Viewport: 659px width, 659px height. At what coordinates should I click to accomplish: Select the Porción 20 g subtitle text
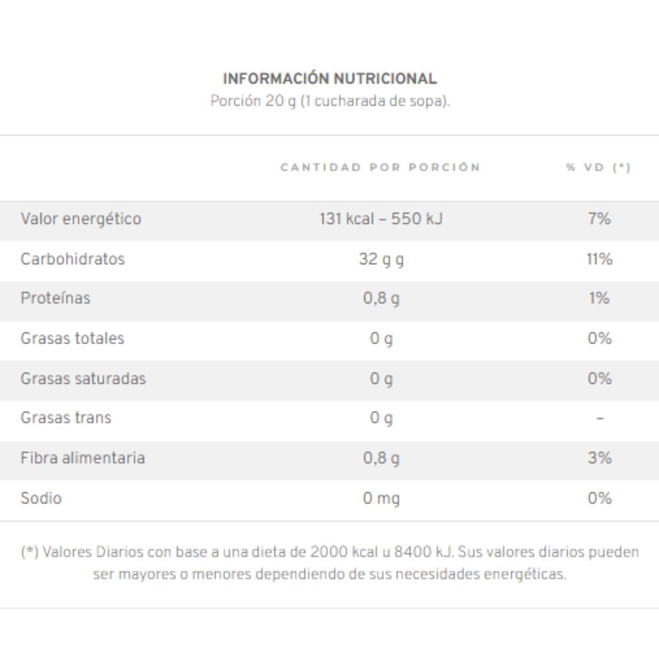(x=330, y=101)
